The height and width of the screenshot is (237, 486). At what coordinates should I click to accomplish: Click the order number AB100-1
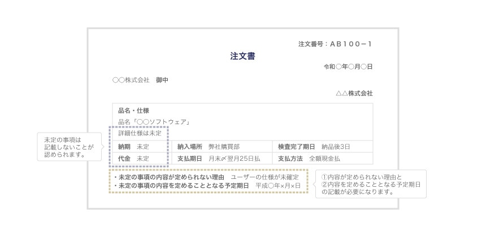click(x=351, y=44)
